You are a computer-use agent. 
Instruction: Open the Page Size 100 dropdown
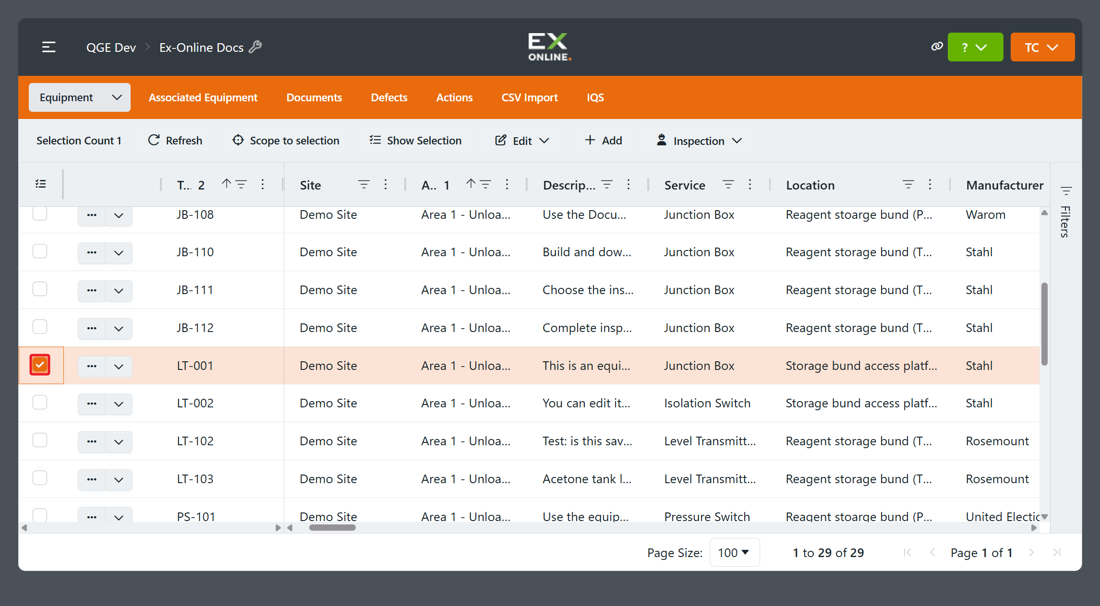click(734, 553)
